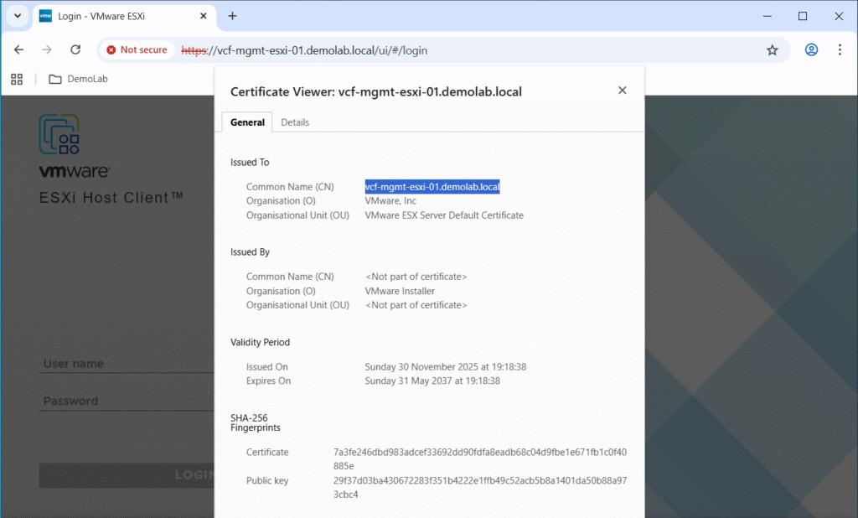The width and height of the screenshot is (858, 518).
Task: Click the browser back arrow
Action: [18, 49]
